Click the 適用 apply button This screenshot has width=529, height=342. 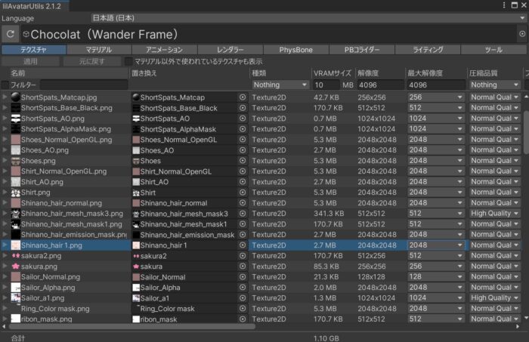pos(30,61)
